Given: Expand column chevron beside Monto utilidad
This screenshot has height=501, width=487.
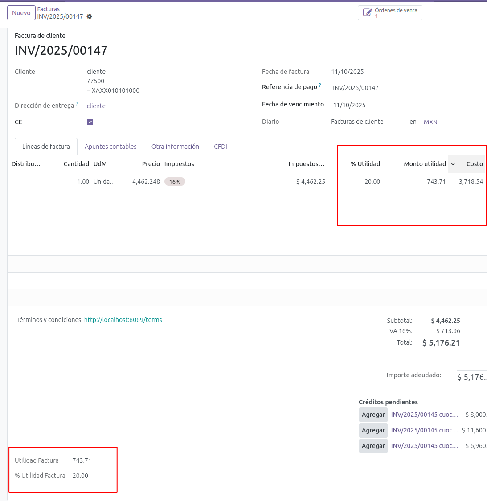Looking at the screenshot, I should tap(453, 164).
